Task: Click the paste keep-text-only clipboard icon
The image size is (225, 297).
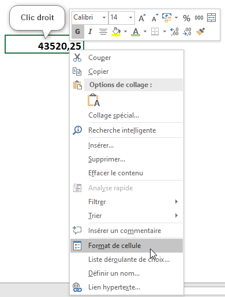Action: tap(93, 100)
